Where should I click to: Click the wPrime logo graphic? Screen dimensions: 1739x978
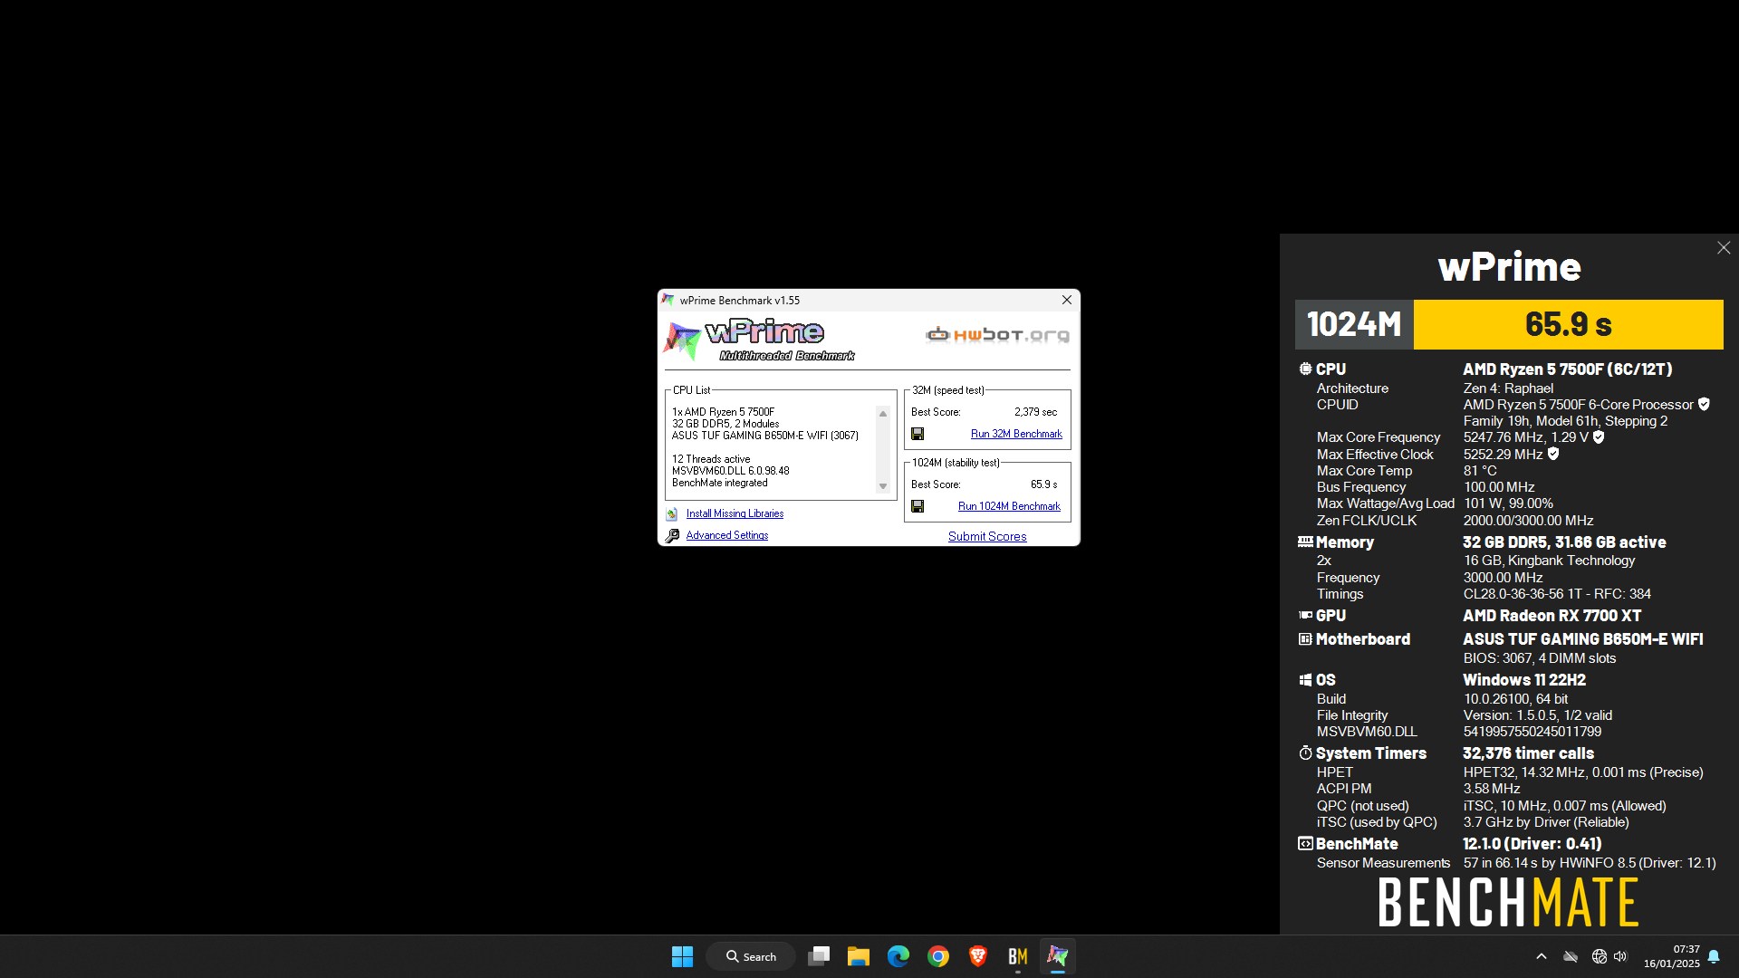click(759, 340)
